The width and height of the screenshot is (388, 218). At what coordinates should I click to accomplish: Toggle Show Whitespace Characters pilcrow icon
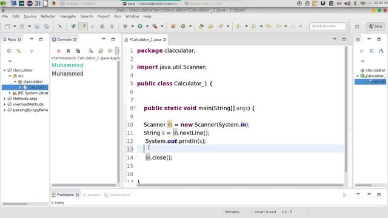(112, 26)
